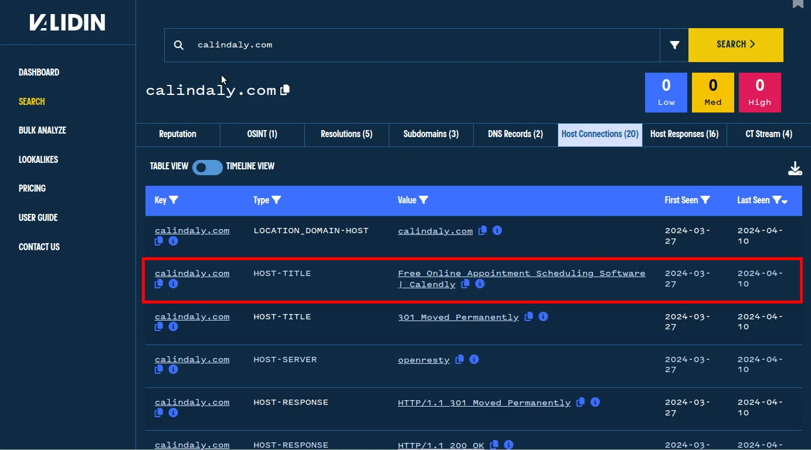
Task: Open the search filter funnel icon
Action: [x=674, y=45]
